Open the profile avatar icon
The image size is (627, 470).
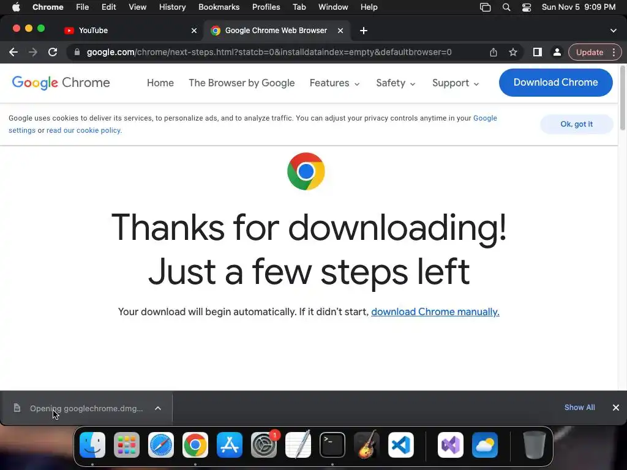coord(557,52)
